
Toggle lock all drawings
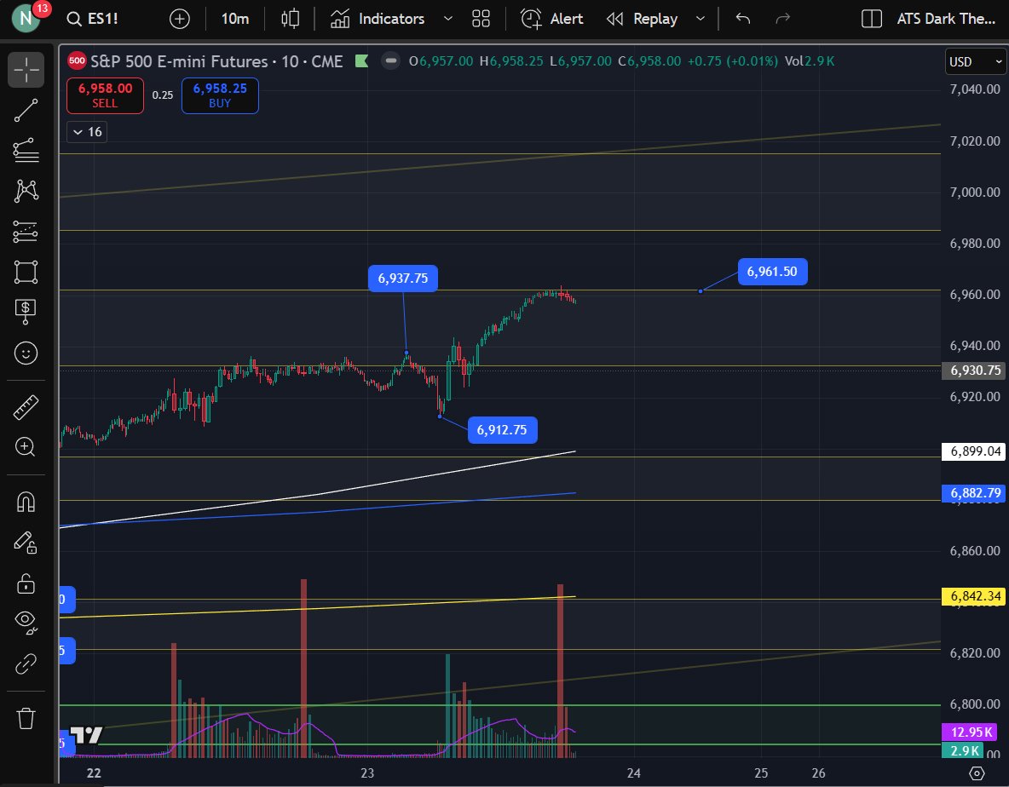coord(26,583)
